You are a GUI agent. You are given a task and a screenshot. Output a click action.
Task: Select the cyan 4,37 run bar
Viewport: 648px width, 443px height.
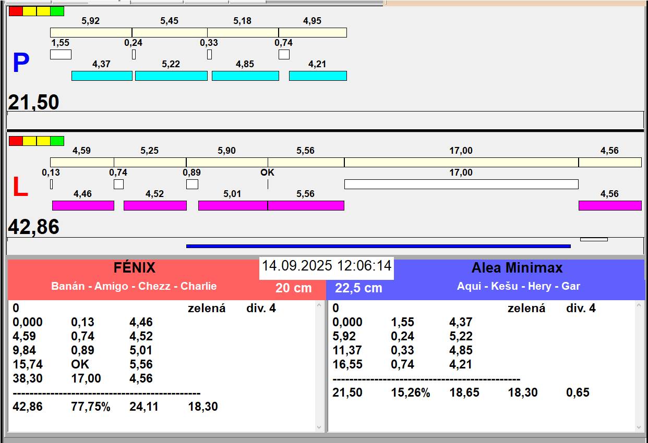[102, 76]
